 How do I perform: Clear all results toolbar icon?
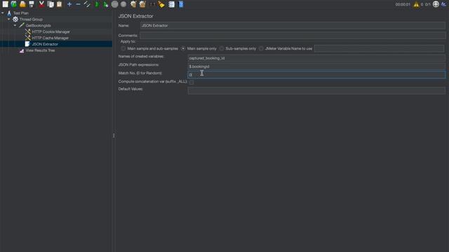click(142, 4)
